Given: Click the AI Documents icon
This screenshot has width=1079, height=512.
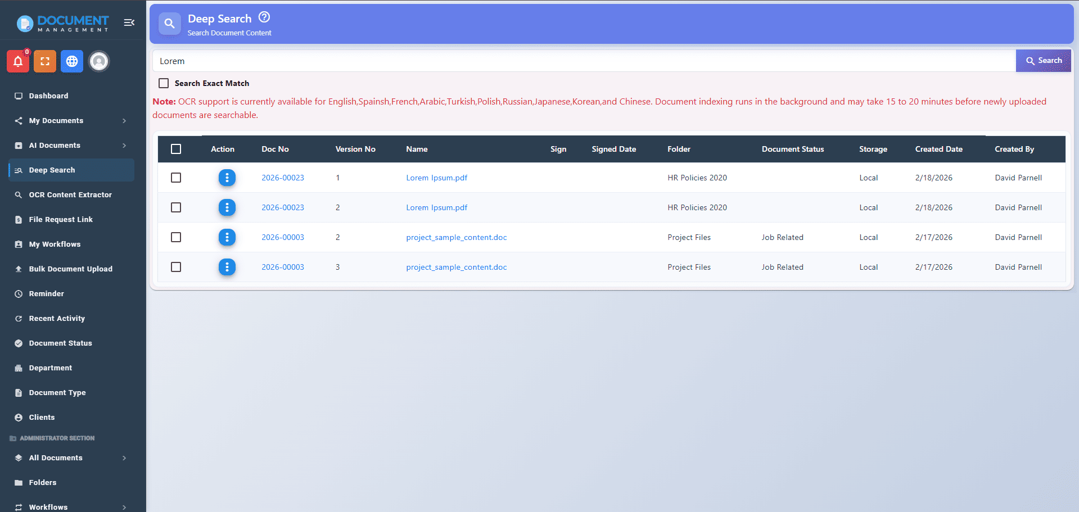Looking at the screenshot, I should (x=19, y=146).
